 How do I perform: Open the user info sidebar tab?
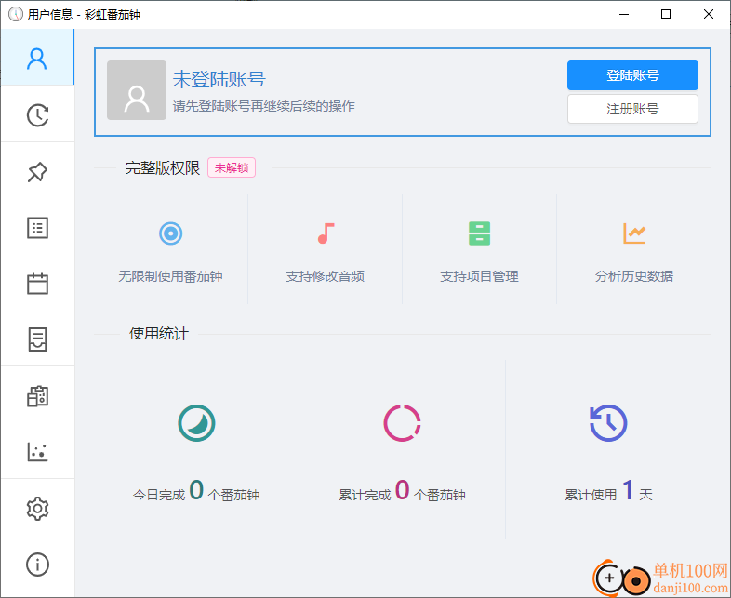point(37,59)
